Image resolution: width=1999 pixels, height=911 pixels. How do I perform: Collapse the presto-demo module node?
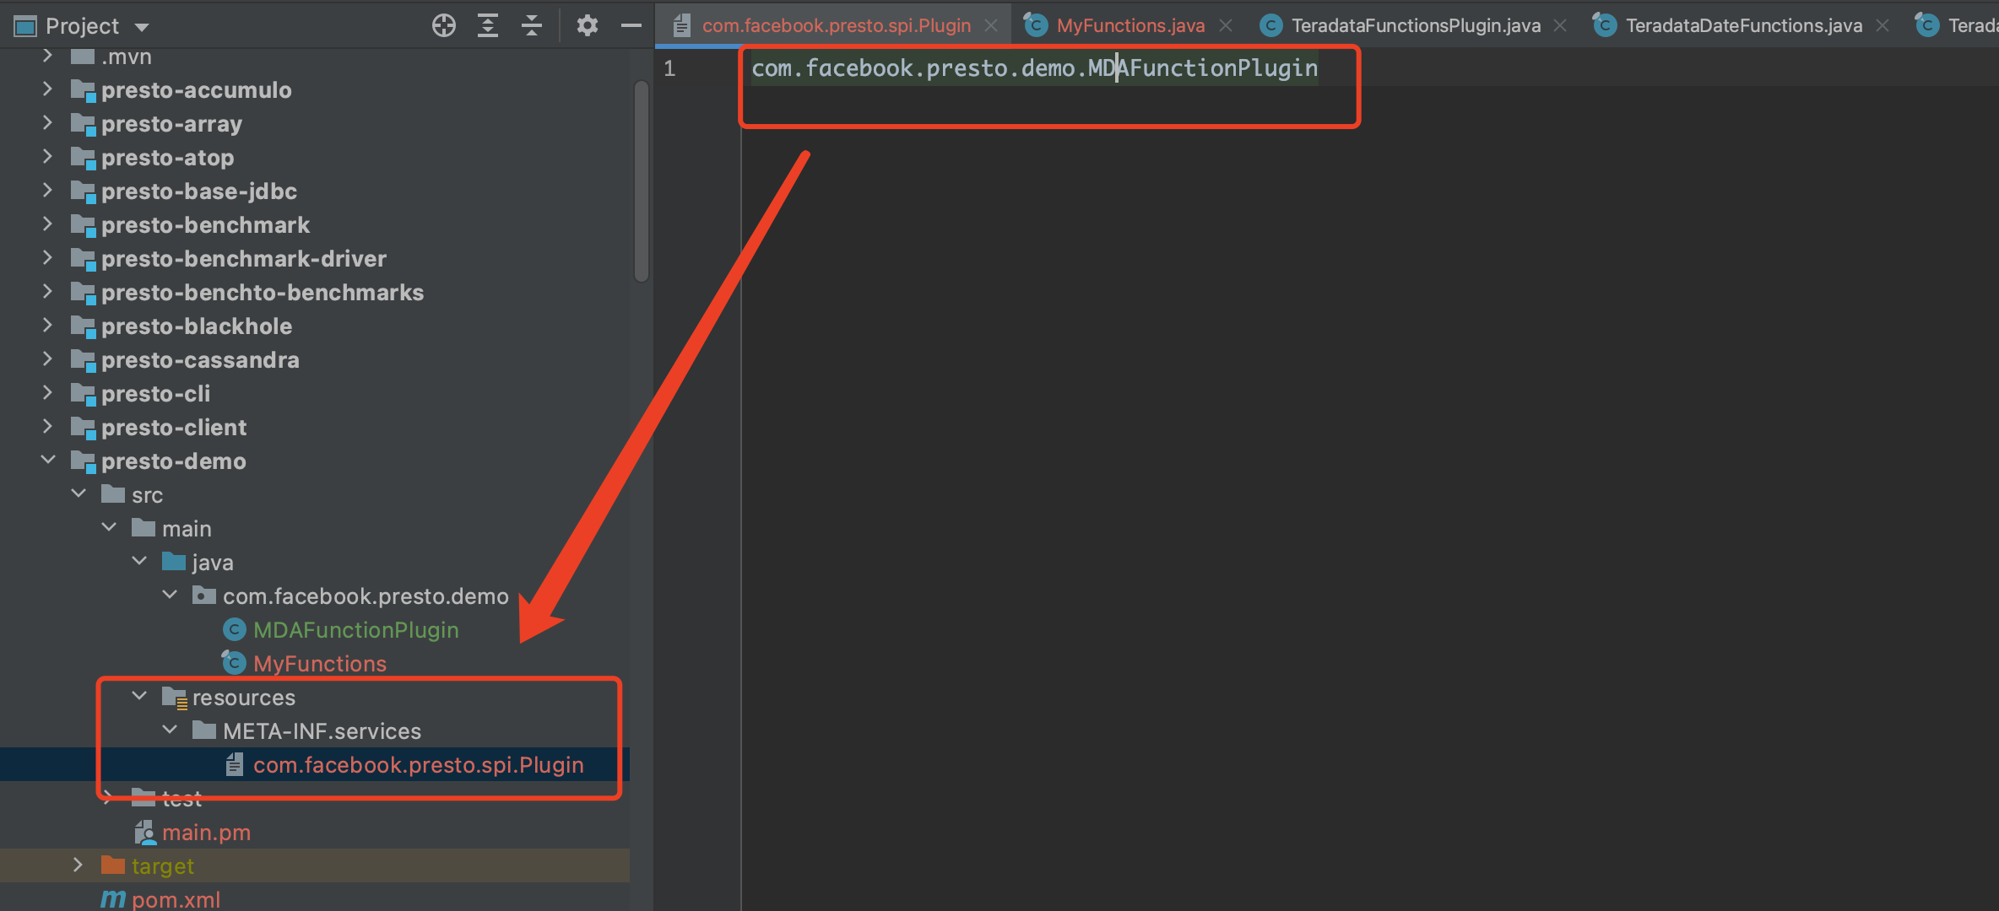[x=48, y=461]
